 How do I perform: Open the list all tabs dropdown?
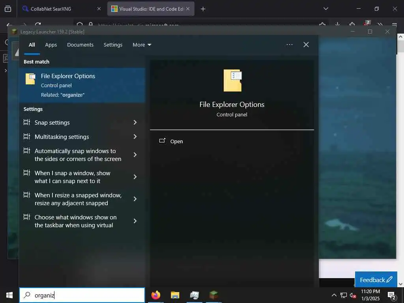click(325, 9)
